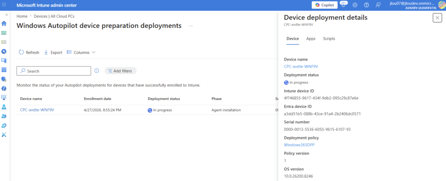Viewport: 446px width, 181px height.
Task: Switch to the Apps tab
Action: point(311,39)
